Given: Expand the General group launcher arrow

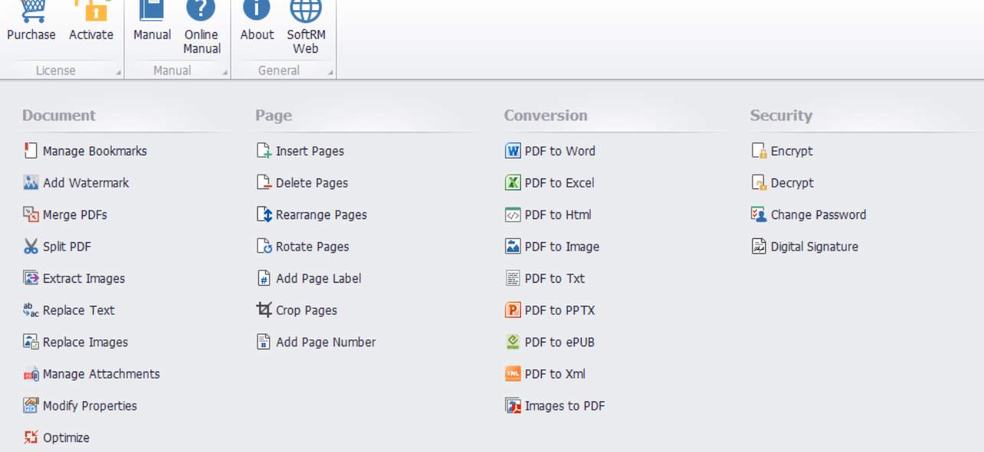Looking at the screenshot, I should coord(331,73).
